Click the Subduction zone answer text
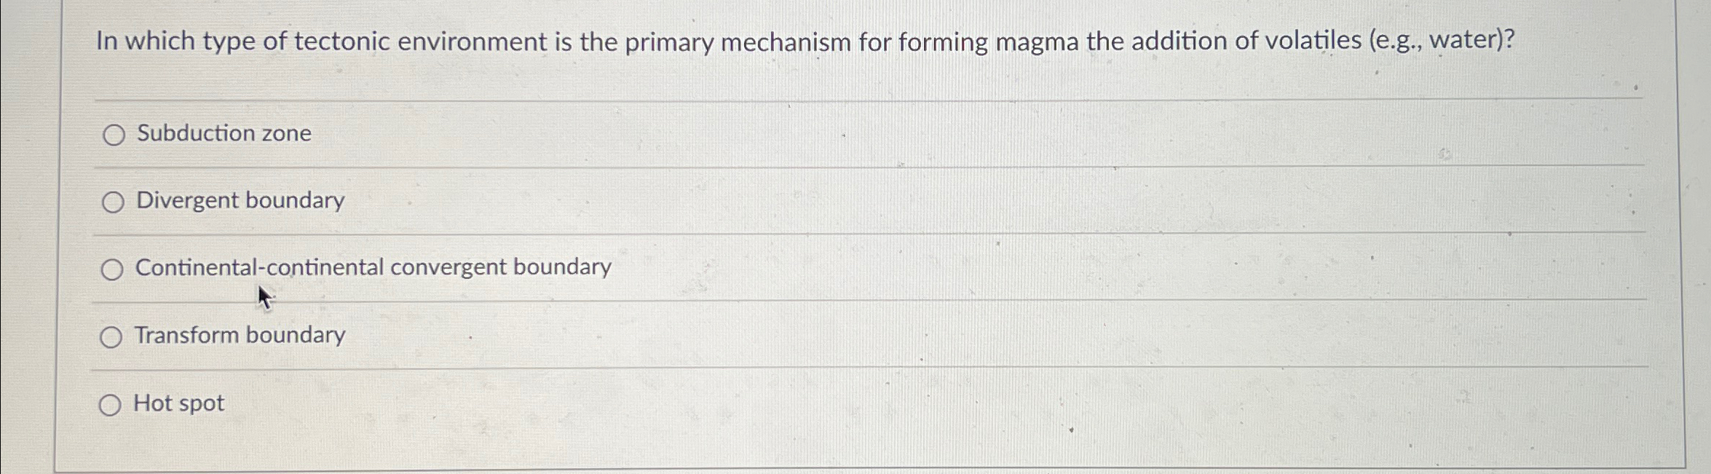The height and width of the screenshot is (474, 1711). pos(223,133)
